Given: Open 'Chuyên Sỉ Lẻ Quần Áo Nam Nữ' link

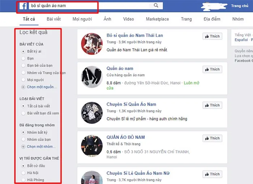Looking at the screenshot, I should [138, 173].
